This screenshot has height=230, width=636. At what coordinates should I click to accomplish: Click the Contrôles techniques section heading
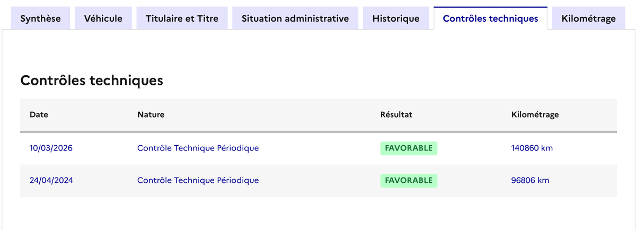[91, 81]
